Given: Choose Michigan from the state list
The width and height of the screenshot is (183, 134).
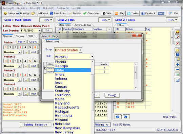Looking at the screenshot, I should (x=73, y=112).
